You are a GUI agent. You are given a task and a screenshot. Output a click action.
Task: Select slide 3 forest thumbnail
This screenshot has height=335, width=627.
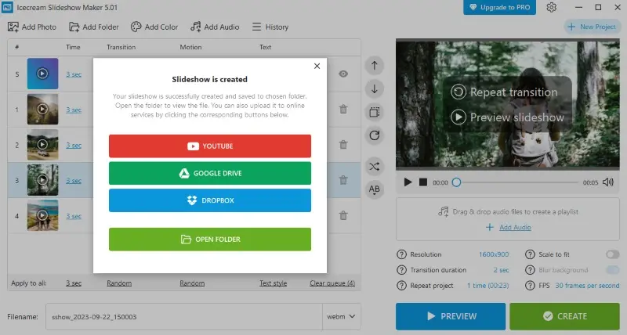coord(42,180)
